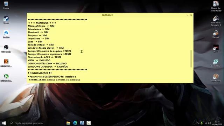This screenshot has height=126, width=224.
Task: Click the WINDOWS DEFENDER -> EXCLUÍDO line
Action: pyautogui.click(x=48, y=67)
